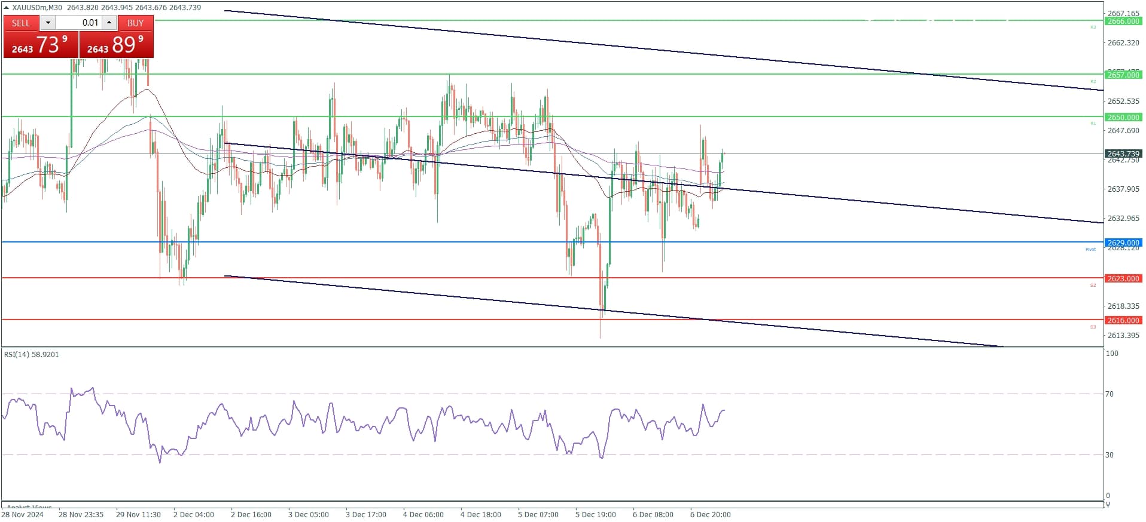1146x522 pixels.
Task: Click the 6 Dec 20:00 time label
Action: pos(710,514)
